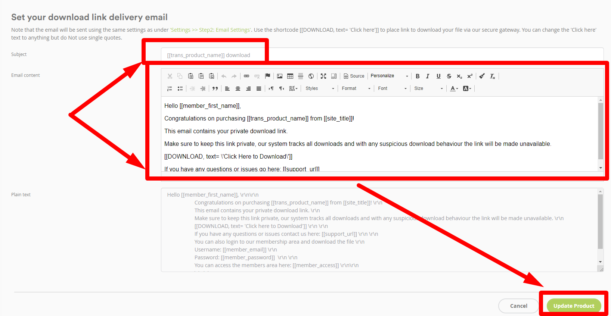Open the Personalize dropdown

390,76
